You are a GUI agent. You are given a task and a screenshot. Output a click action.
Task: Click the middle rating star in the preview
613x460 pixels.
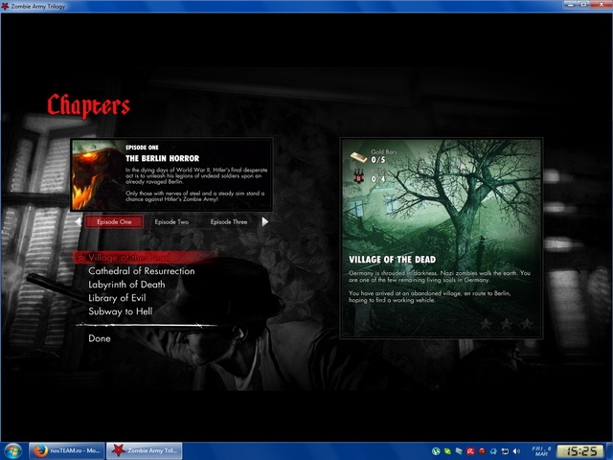click(507, 324)
